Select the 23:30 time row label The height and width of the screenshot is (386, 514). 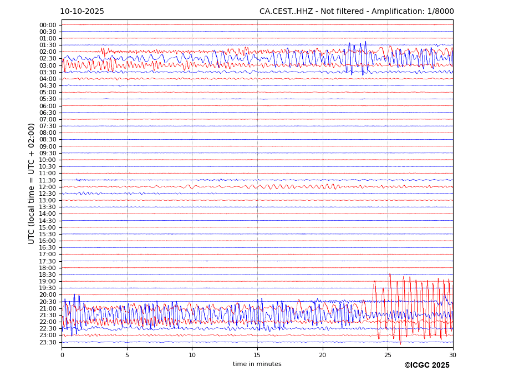click(48, 342)
